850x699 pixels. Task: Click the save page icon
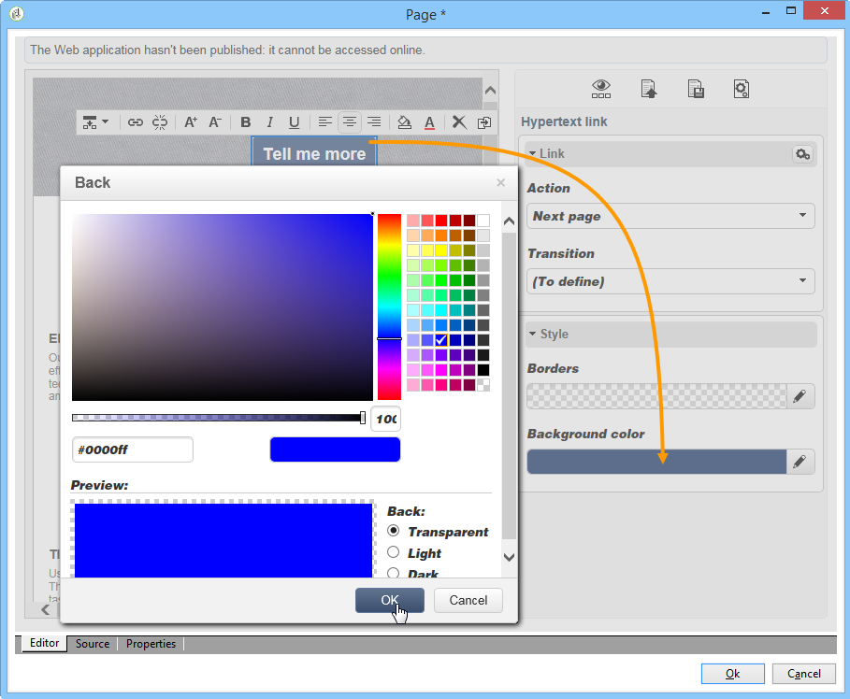click(x=696, y=89)
